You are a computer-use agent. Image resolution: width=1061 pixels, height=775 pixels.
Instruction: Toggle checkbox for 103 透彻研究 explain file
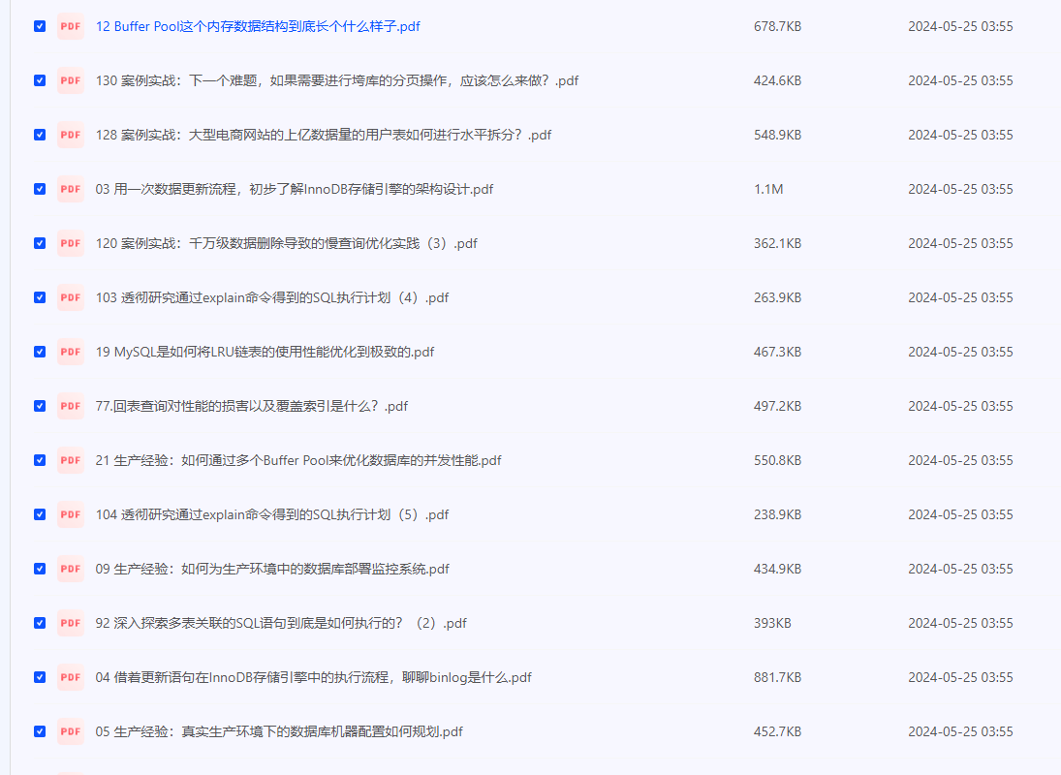pos(40,297)
